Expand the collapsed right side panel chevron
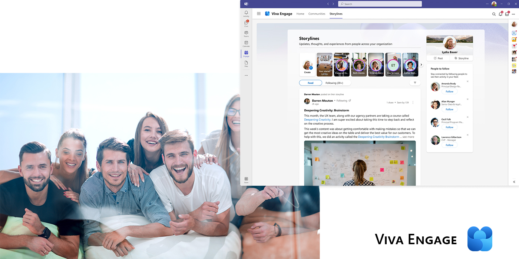The width and height of the screenshot is (519, 259). (514, 182)
